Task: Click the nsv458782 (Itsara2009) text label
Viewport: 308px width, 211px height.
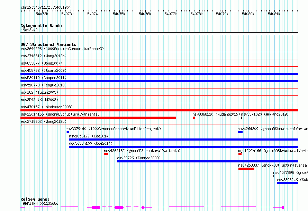Action: tap(44, 70)
